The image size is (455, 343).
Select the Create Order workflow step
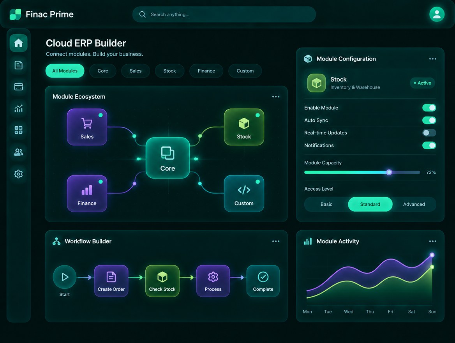(x=111, y=281)
